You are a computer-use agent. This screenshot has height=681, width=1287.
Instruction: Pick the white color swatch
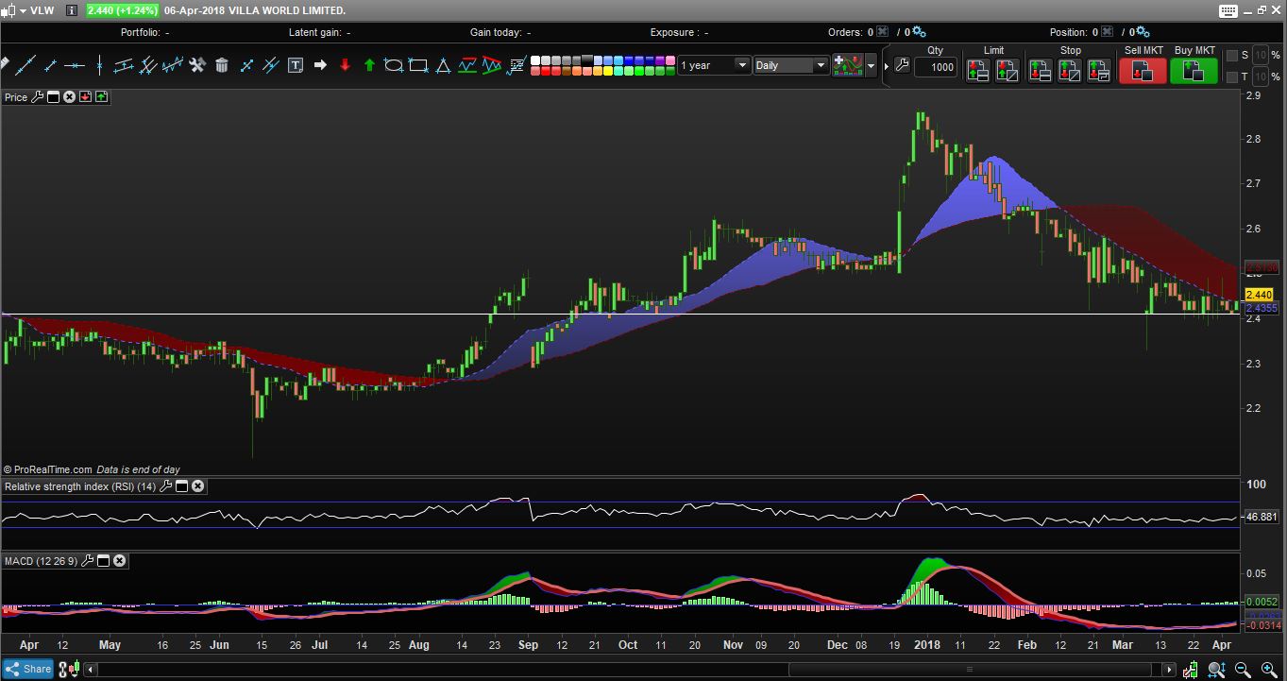(535, 60)
